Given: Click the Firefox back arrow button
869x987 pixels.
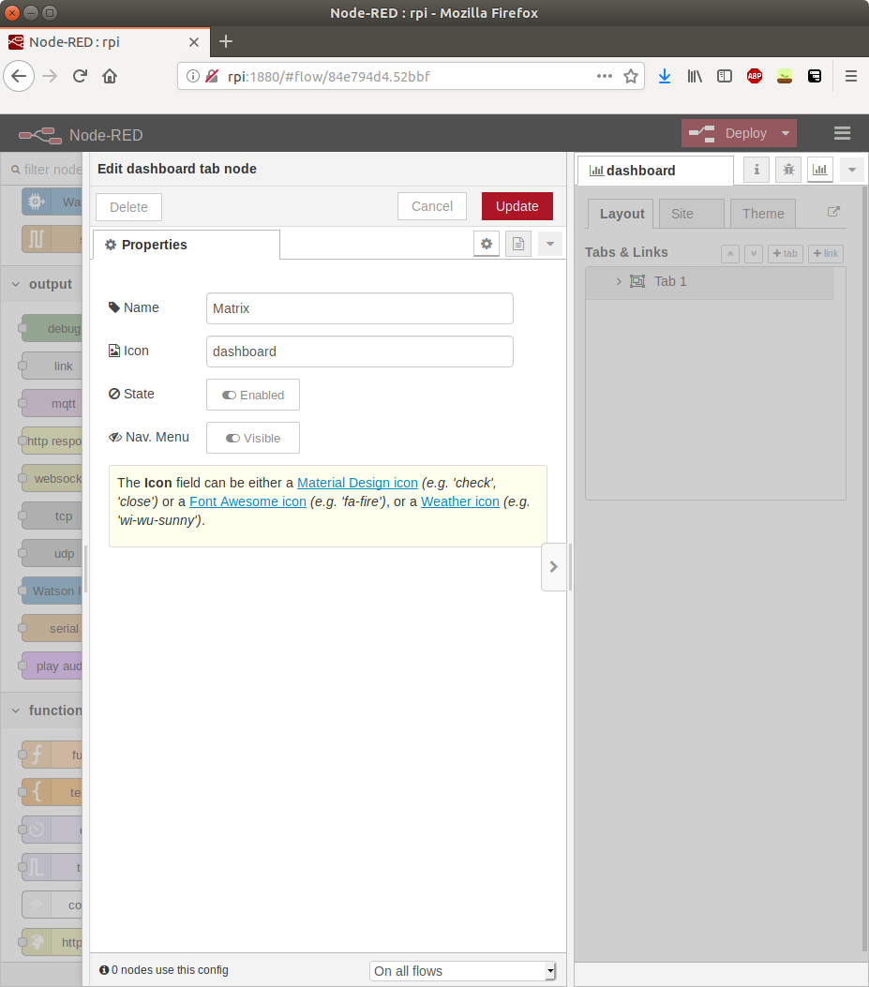Looking at the screenshot, I should [19, 77].
